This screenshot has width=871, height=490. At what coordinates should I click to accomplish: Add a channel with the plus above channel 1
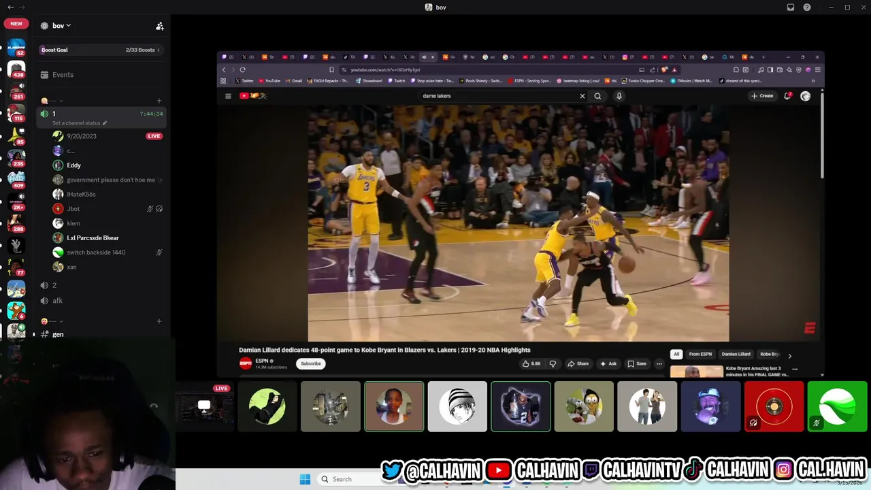159,101
